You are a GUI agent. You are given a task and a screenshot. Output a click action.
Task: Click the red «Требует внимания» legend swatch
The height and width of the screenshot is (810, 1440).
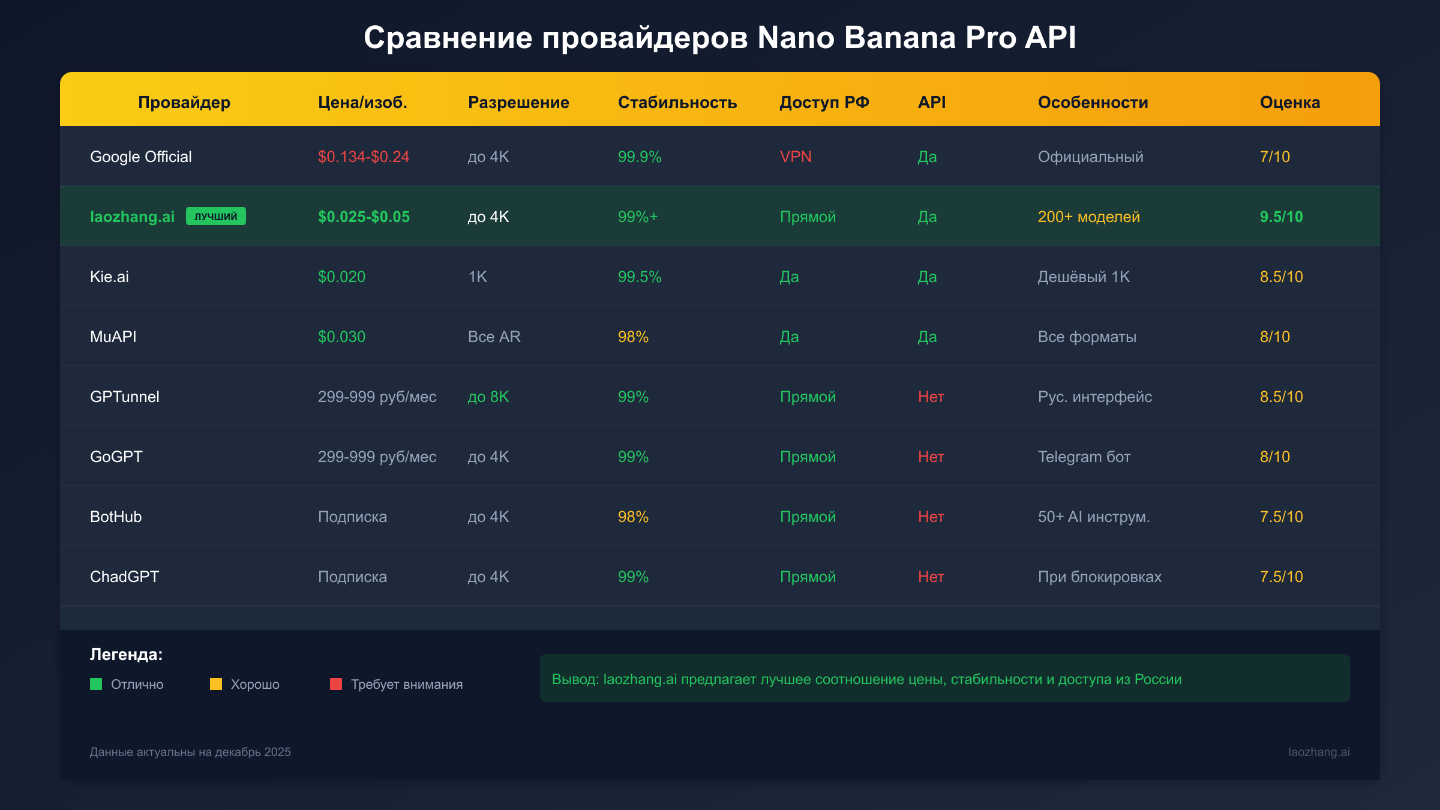(x=337, y=684)
